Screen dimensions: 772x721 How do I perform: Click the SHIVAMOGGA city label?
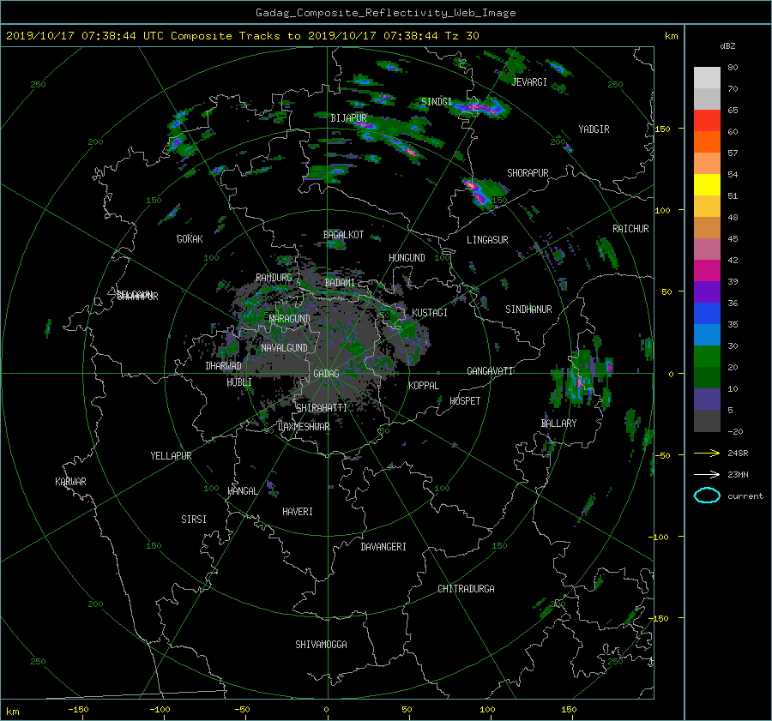point(321,645)
